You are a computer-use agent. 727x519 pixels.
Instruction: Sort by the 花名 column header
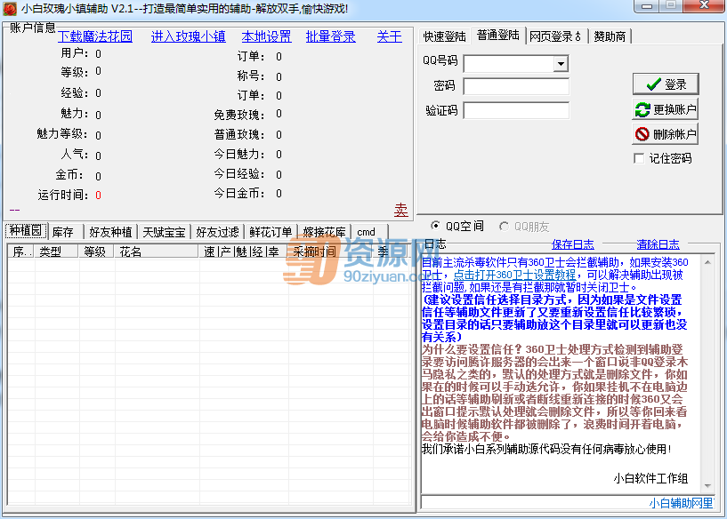tap(156, 252)
